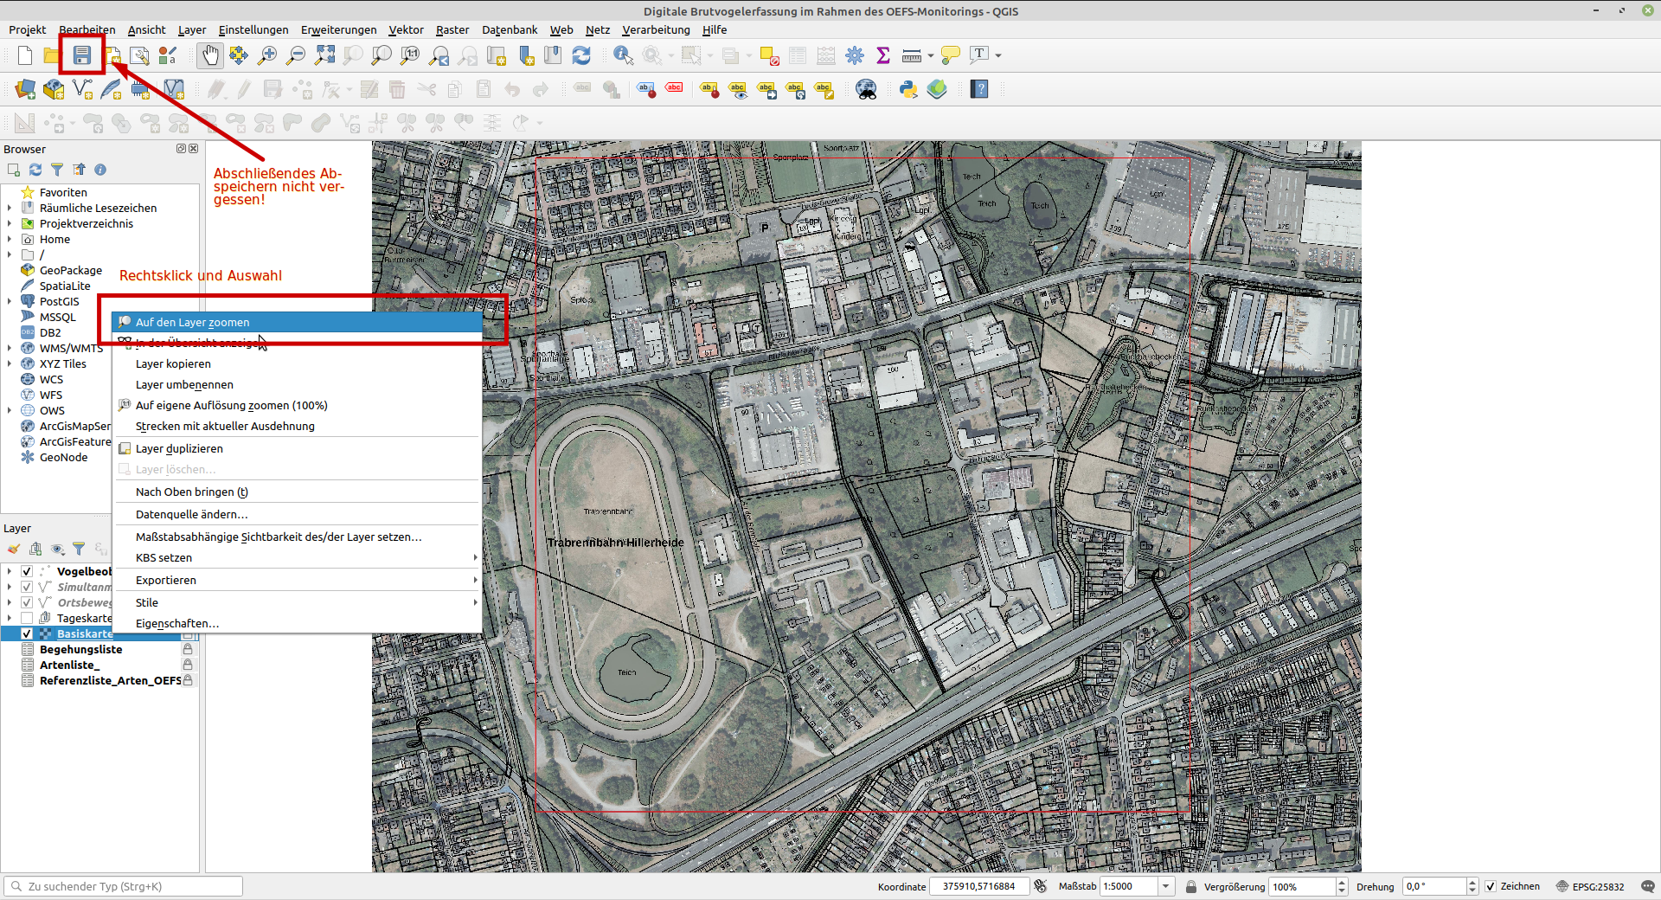Viewport: 1661px width, 900px height.
Task: Increase the Drehung rotation value
Action: point(1472,882)
